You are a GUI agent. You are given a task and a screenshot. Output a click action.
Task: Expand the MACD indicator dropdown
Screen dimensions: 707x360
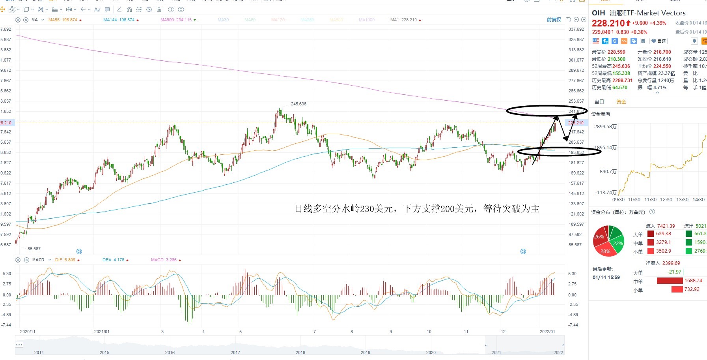click(50, 260)
